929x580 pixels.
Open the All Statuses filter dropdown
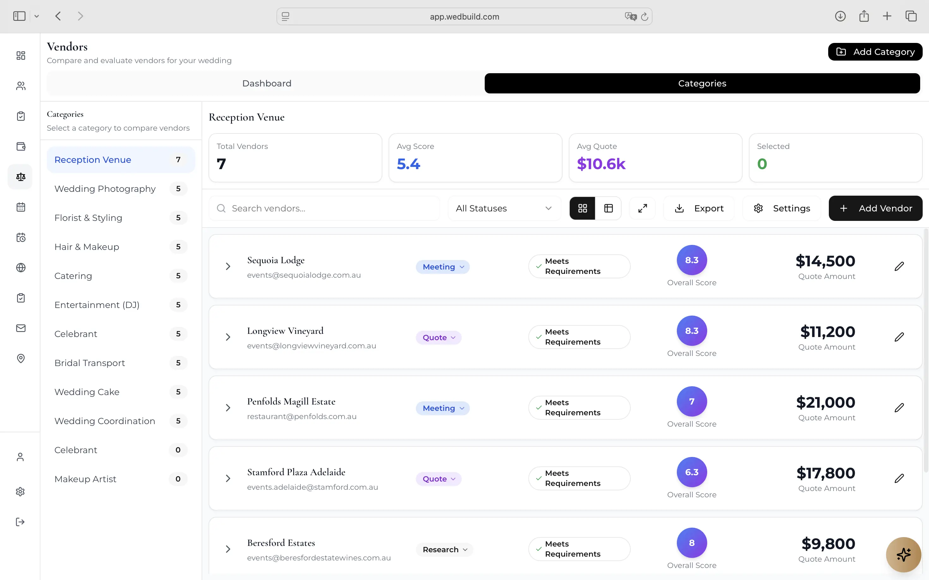[x=504, y=208]
